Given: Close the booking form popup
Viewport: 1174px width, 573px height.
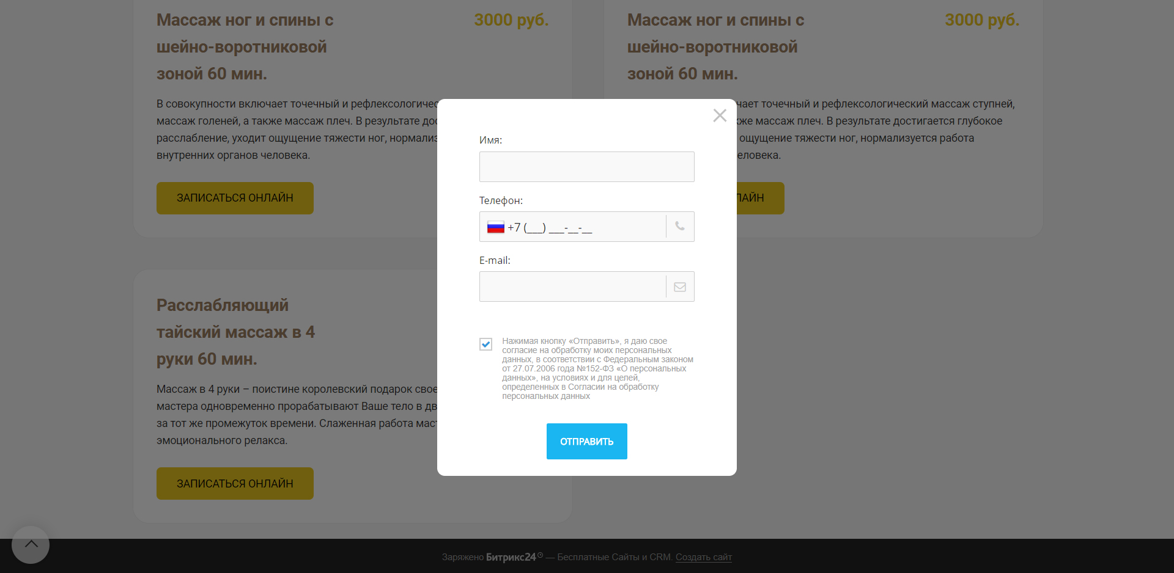Looking at the screenshot, I should pyautogui.click(x=720, y=115).
